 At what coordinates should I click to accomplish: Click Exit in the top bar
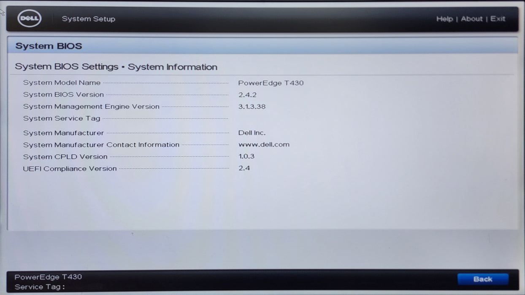[498, 19]
